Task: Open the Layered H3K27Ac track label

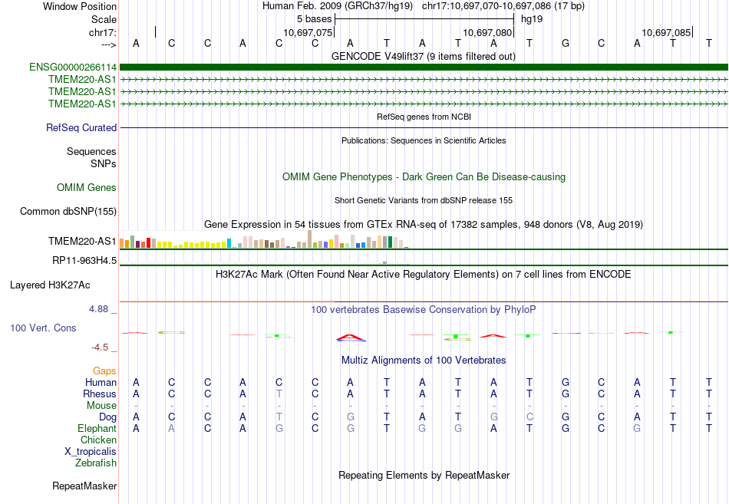Action: click(50, 285)
